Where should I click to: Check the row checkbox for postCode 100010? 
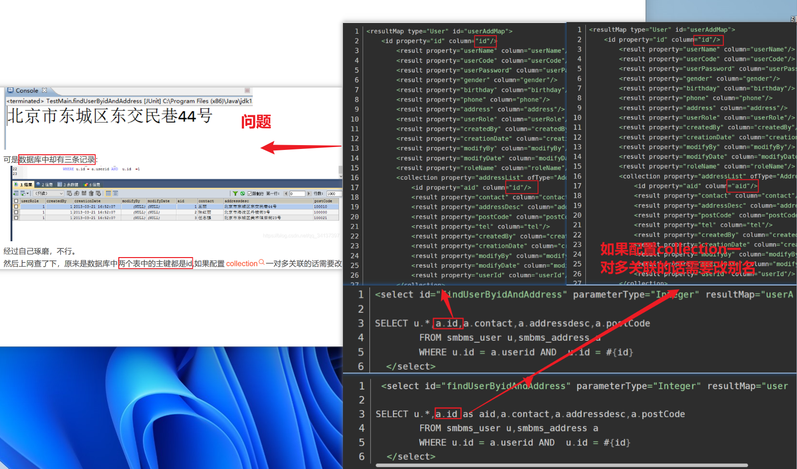[16, 207]
